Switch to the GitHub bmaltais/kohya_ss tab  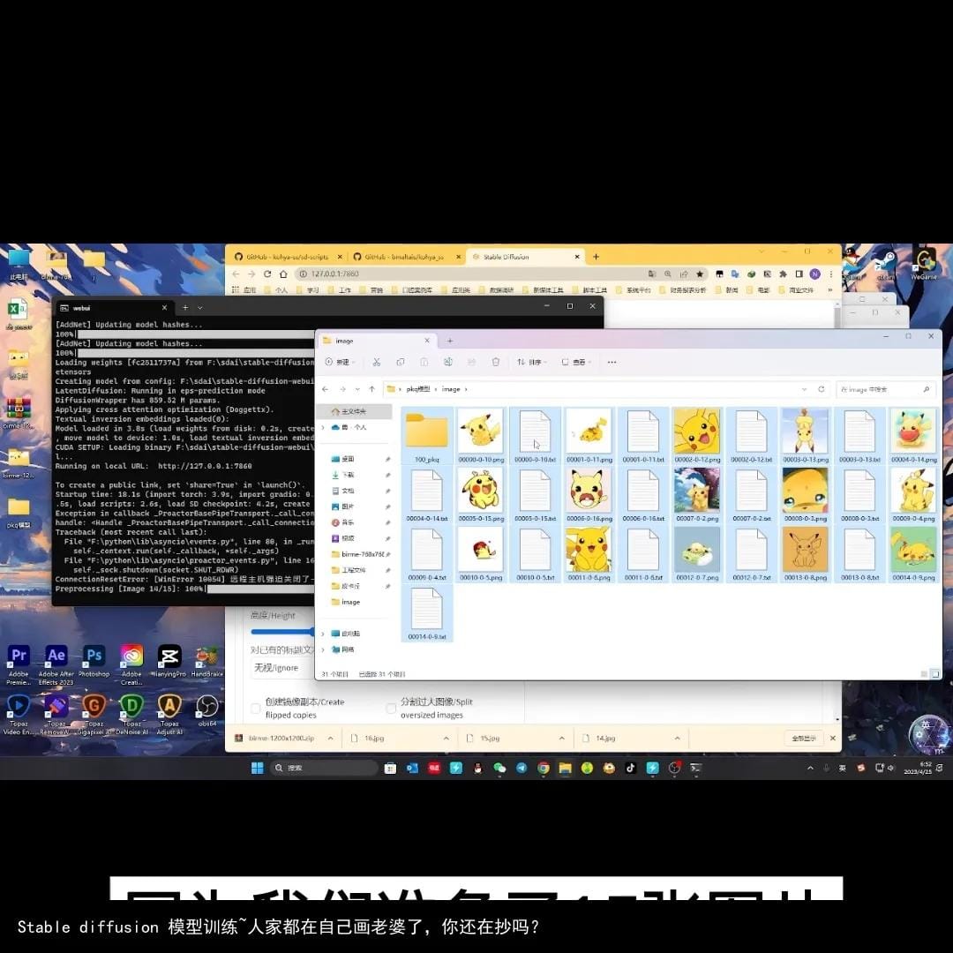[x=406, y=257]
